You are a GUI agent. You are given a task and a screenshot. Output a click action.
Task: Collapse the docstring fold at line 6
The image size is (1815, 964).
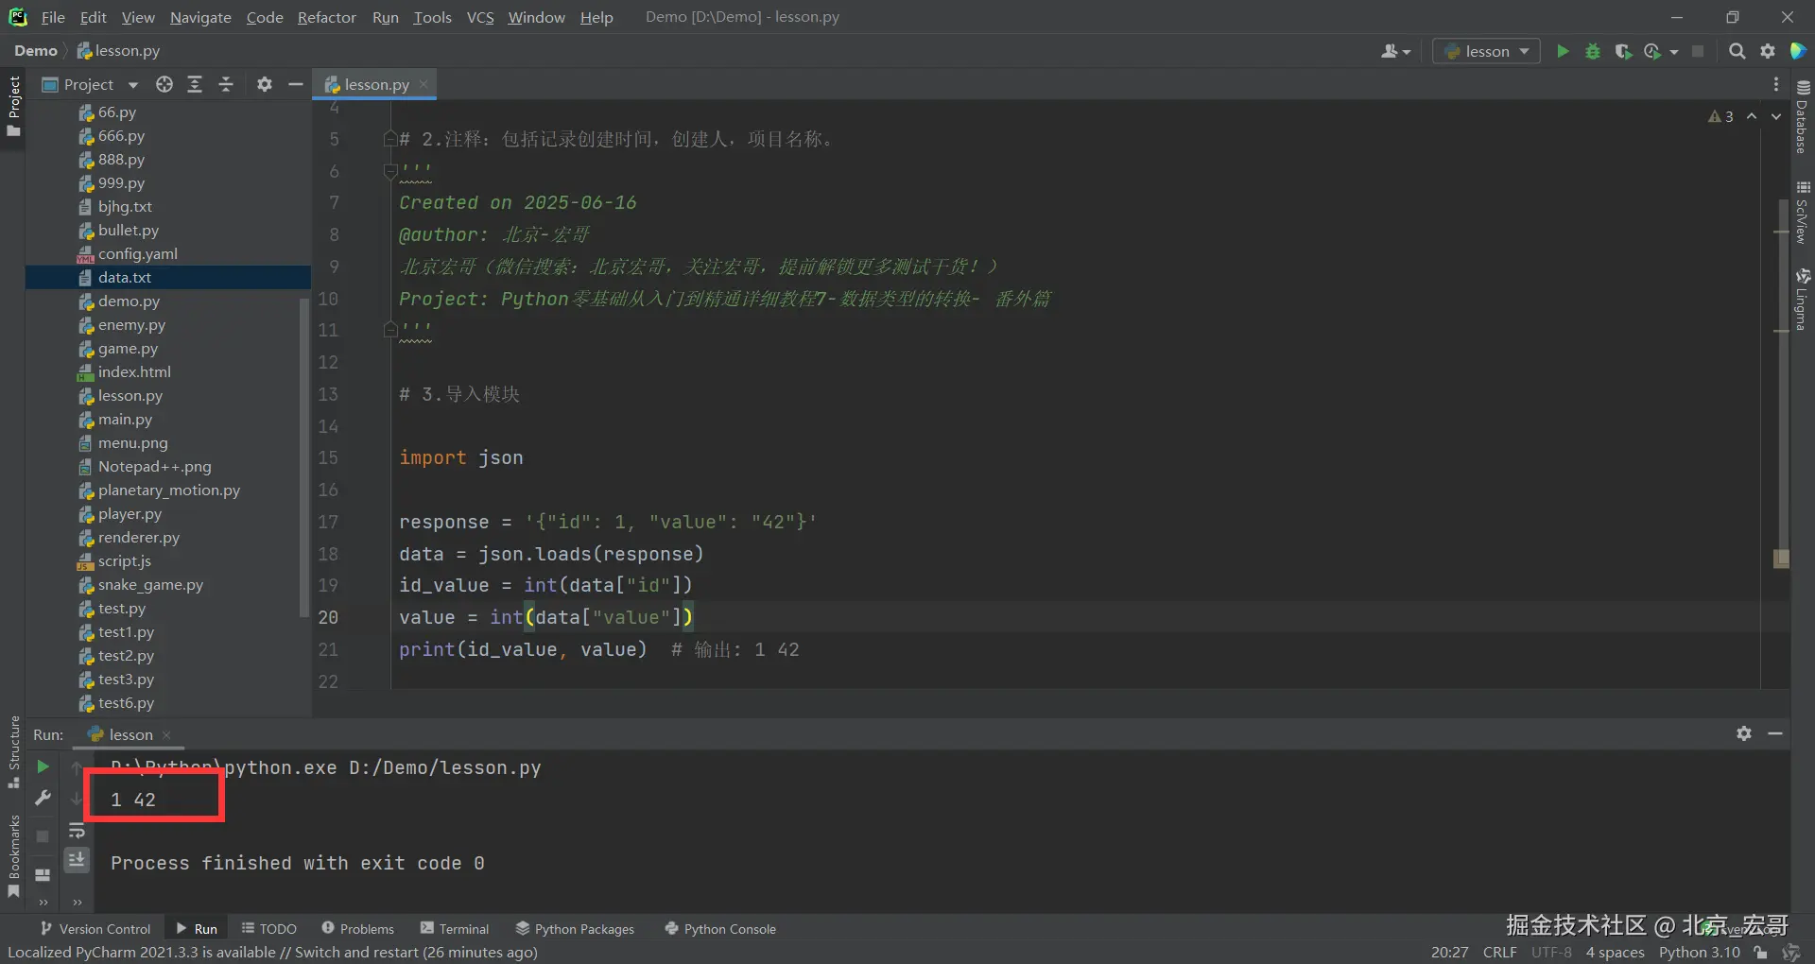tap(390, 171)
